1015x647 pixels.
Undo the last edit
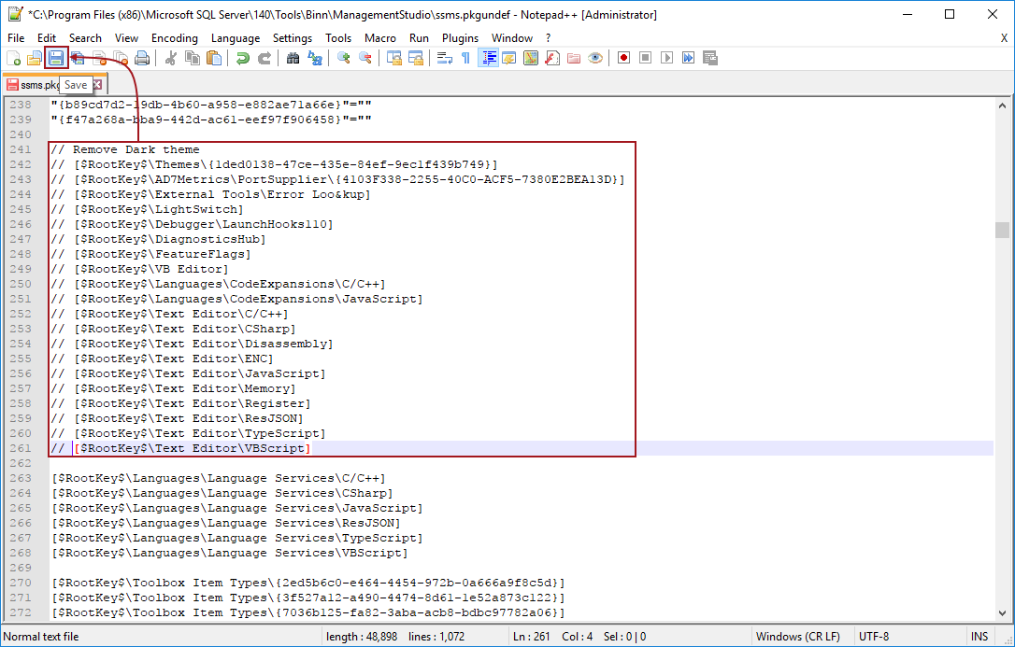(241, 58)
